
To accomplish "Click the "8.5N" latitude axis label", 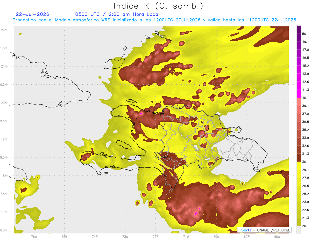I will 4,157.
